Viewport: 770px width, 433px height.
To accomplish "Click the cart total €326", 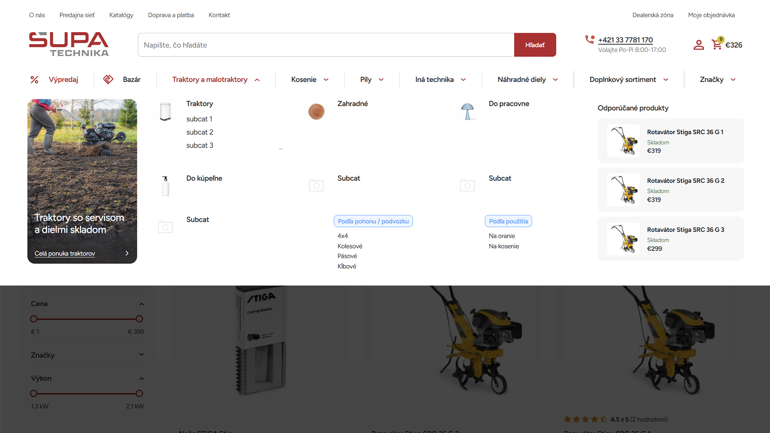I will coord(734,45).
